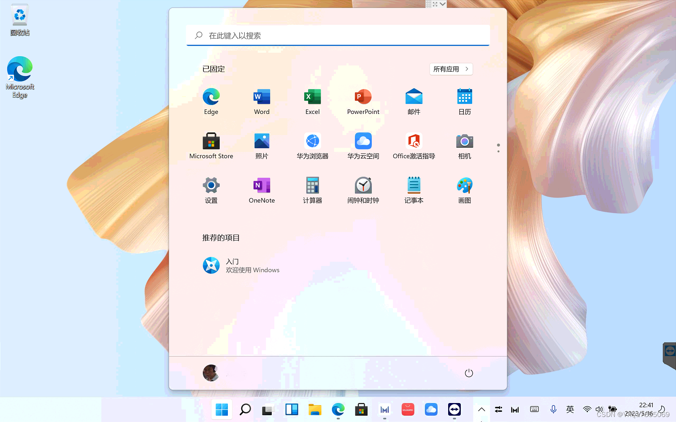Open 记事本 notepad from pinned apps
676x422 pixels.
[x=414, y=189]
